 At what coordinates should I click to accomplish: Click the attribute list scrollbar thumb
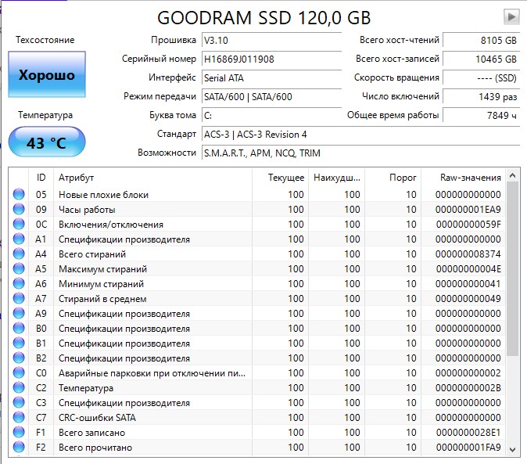(512, 268)
